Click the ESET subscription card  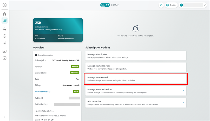58,30
